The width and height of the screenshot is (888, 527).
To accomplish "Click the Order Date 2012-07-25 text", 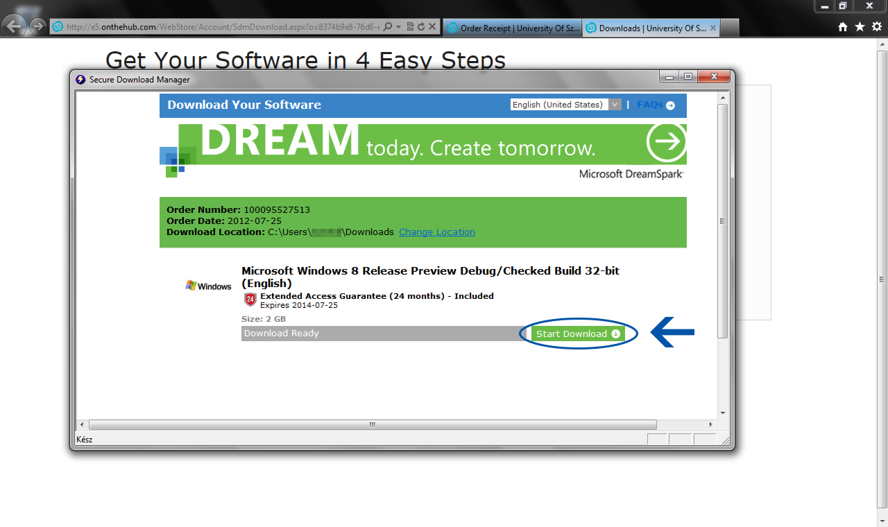I will pyautogui.click(x=224, y=221).
